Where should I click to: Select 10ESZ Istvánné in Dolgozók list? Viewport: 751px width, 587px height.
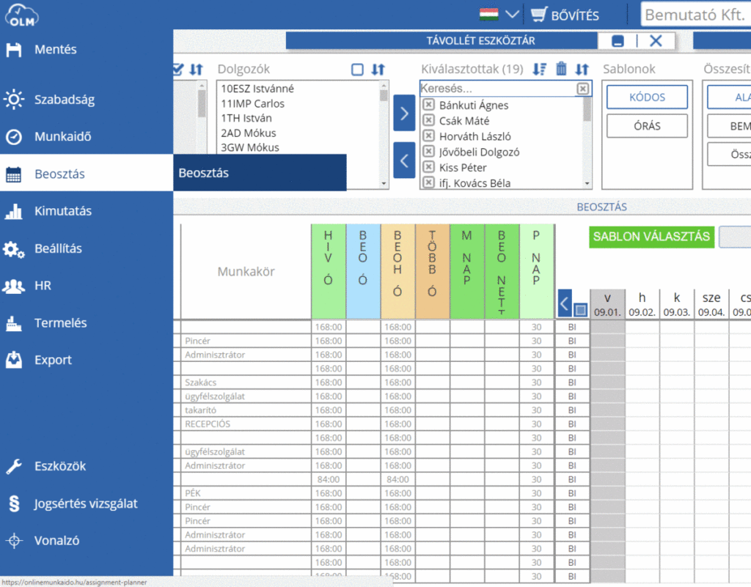click(257, 89)
